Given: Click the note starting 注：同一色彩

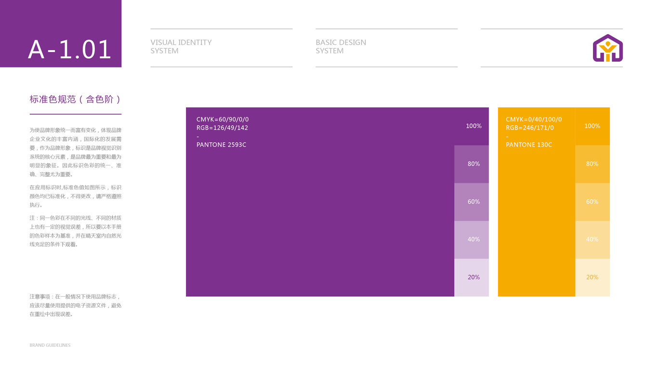Looking at the screenshot, I should pos(76,231).
